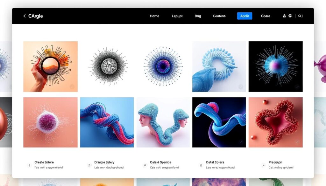Screen dimensions: 326x186
Task: Select the Lapupt navigation item
Action: (176, 16)
